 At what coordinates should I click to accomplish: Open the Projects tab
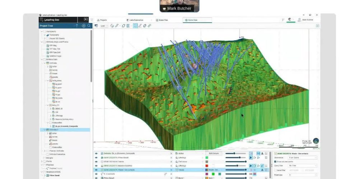pos(103,20)
